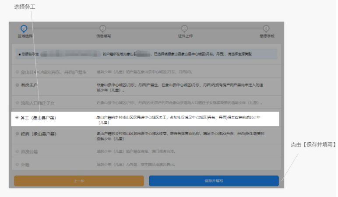Click the step 2 信息填写 circle icon
338x197 pixels.
pos(103,29)
